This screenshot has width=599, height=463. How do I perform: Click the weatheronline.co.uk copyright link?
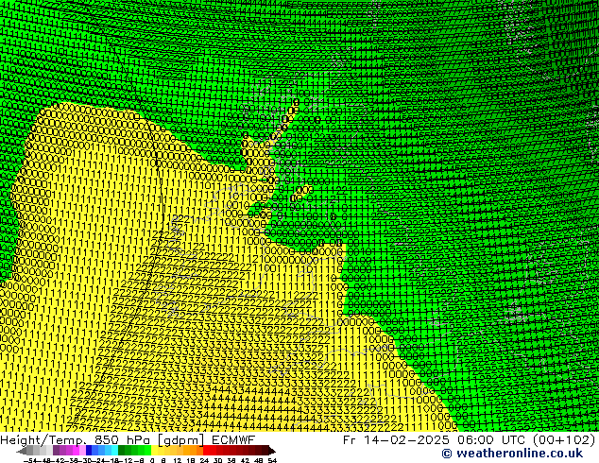click(512, 454)
